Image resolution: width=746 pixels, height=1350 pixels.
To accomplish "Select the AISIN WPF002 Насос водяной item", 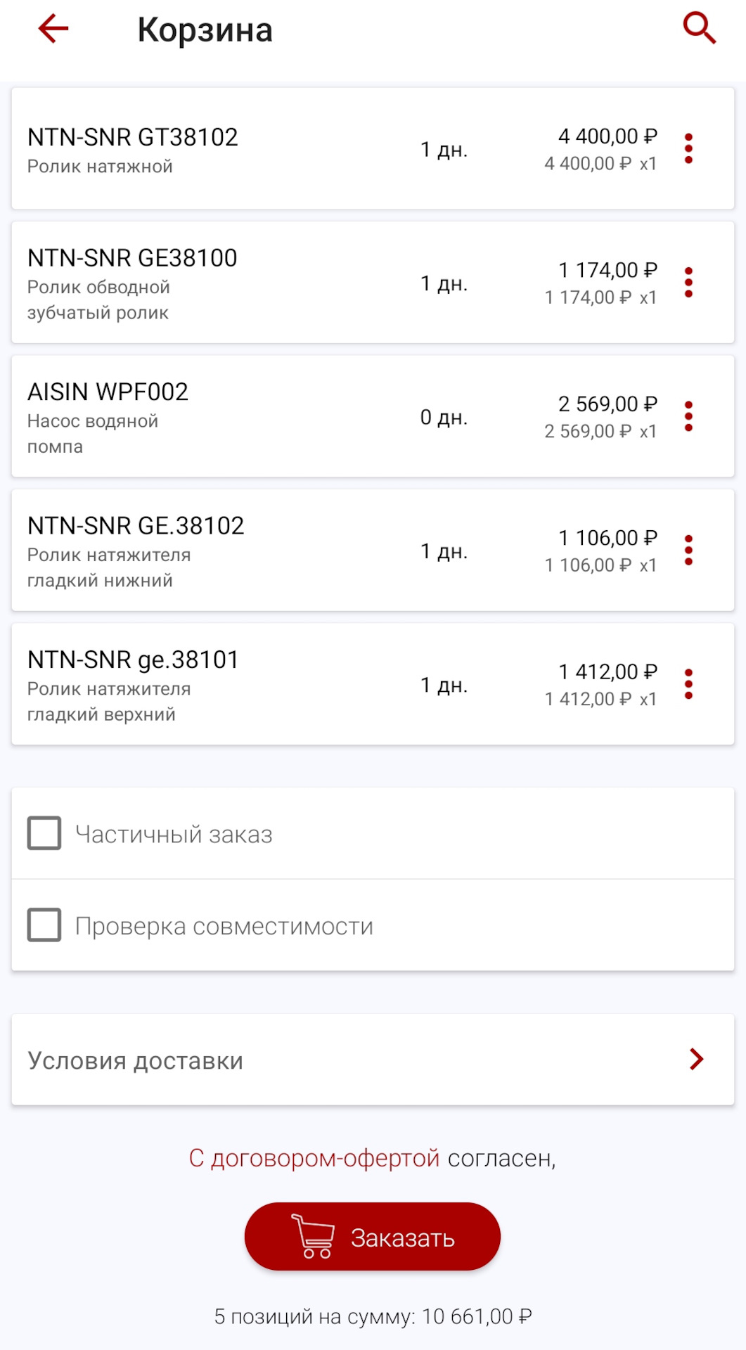I will tap(108, 416).
